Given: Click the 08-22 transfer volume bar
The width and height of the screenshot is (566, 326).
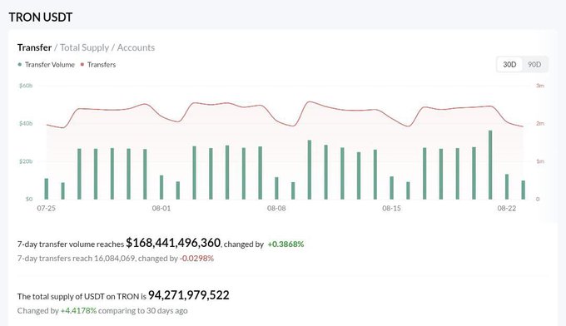Looking at the screenshot, I should [507, 187].
